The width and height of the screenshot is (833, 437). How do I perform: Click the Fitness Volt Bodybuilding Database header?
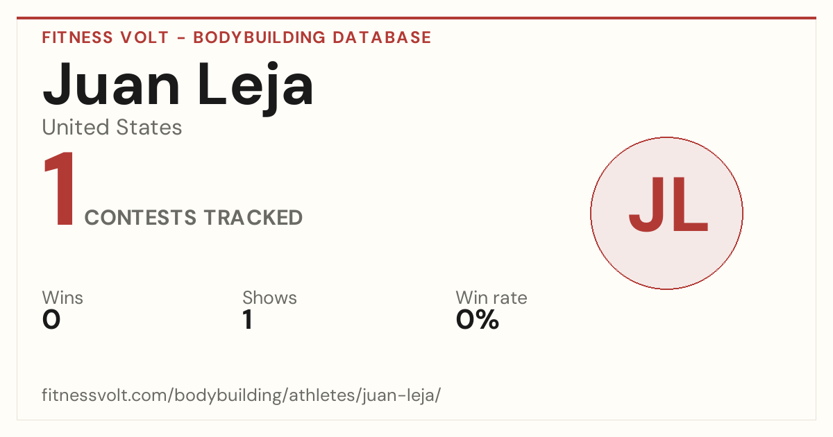pyautogui.click(x=237, y=37)
